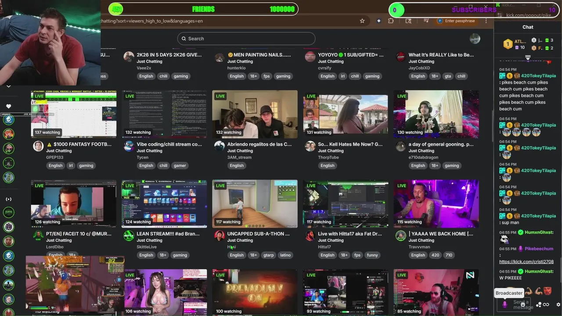Image resolution: width=562 pixels, height=316 pixels.
Task: Open the 106 watching stream thumbnail
Action: click(164, 292)
